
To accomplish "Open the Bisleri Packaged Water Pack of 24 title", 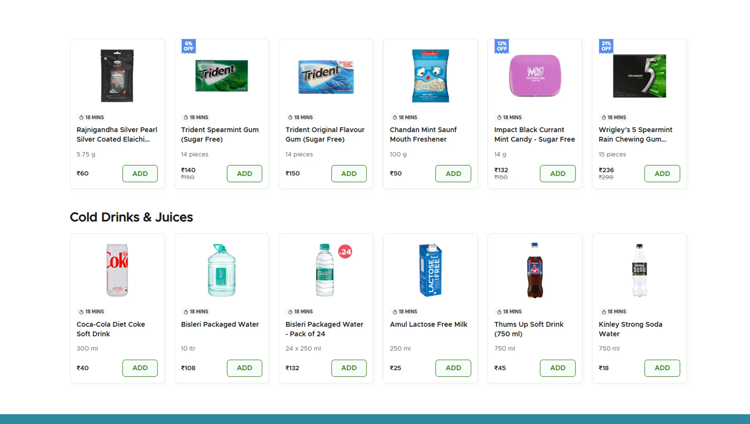I will click(x=324, y=329).
